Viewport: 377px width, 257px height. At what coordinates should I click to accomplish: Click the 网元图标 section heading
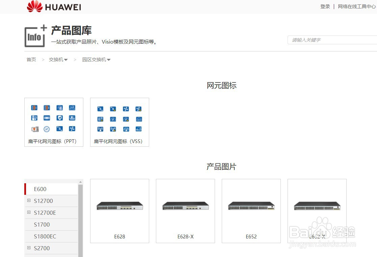click(221, 86)
